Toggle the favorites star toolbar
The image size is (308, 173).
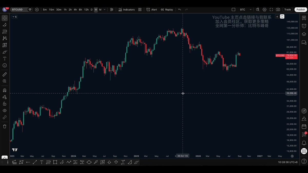[x=4, y=158]
